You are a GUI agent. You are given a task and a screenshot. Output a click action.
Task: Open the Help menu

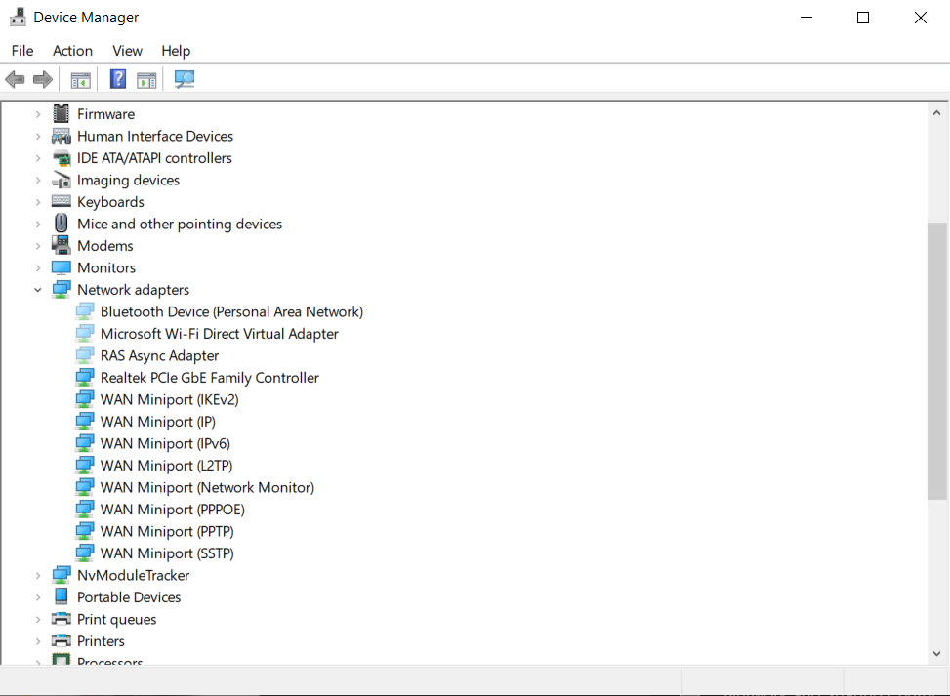(x=176, y=51)
